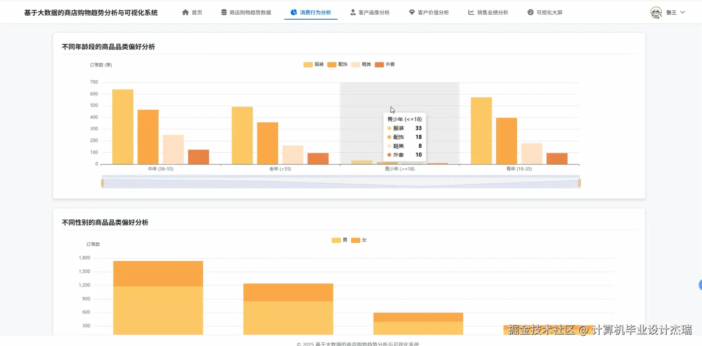Click the home icon in navigation
This screenshot has width=702, height=346.
[185, 13]
